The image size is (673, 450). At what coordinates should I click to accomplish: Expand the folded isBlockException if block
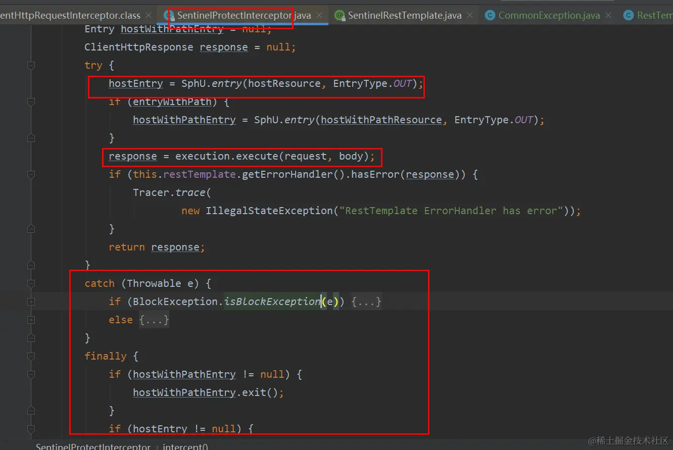[x=31, y=302]
